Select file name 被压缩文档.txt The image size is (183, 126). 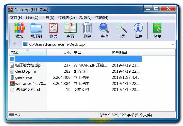pos(28,90)
